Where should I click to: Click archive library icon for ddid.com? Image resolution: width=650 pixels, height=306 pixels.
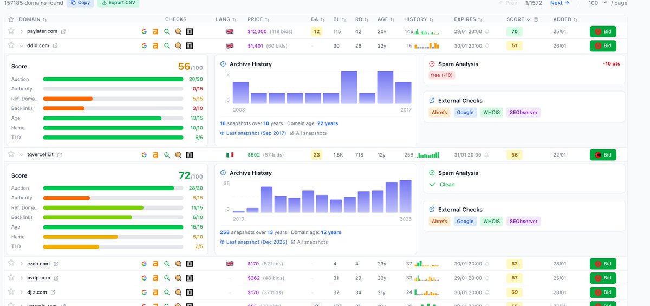coord(190,45)
